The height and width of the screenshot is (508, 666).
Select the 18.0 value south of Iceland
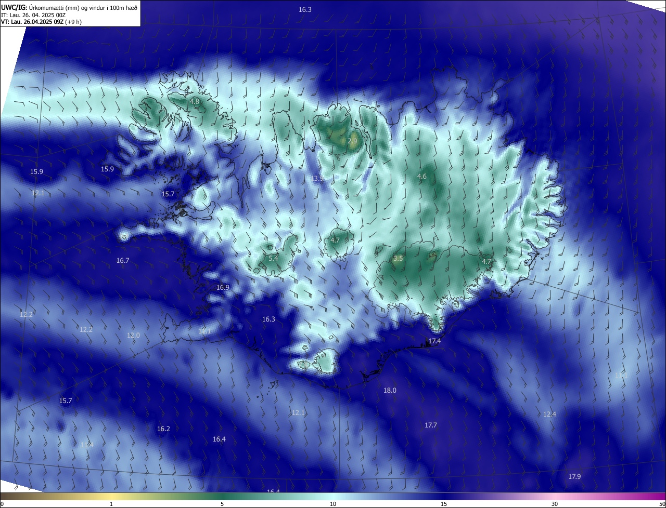[390, 391]
